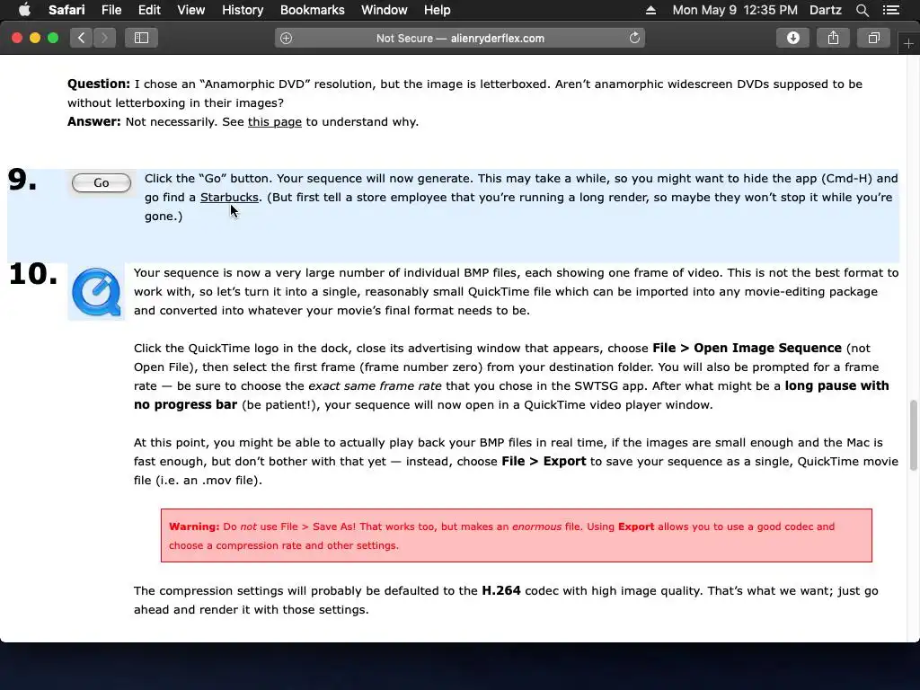
Task: Click the bold 'Answer:' label
Action: pyautogui.click(x=93, y=121)
